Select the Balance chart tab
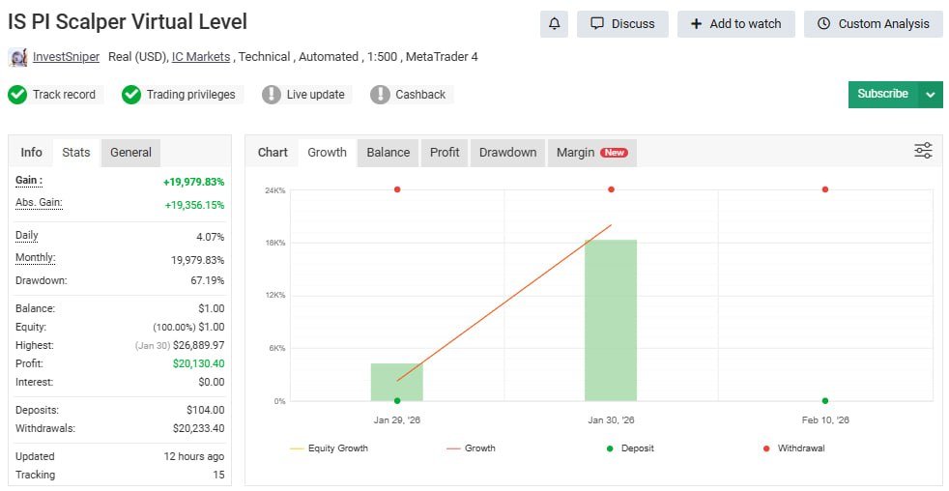 [388, 153]
